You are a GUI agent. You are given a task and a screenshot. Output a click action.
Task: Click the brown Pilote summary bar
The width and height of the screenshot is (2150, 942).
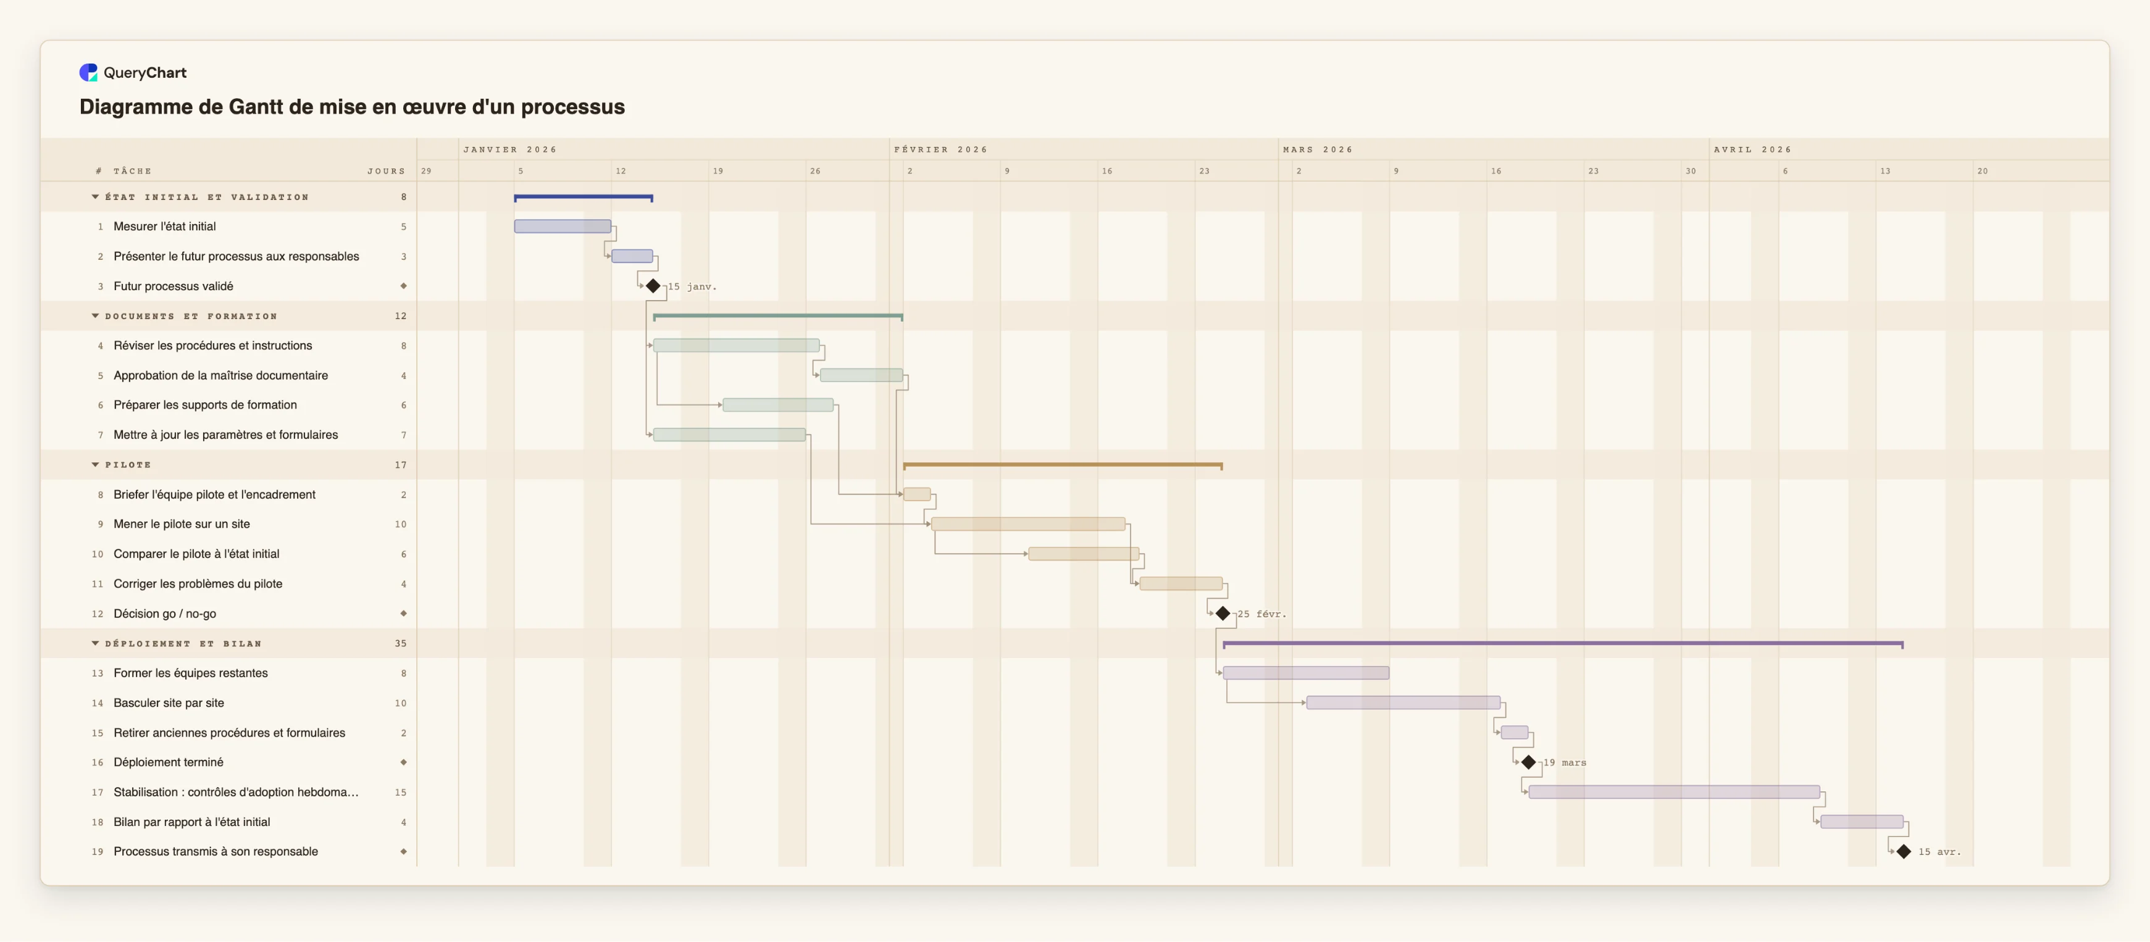1063,465
